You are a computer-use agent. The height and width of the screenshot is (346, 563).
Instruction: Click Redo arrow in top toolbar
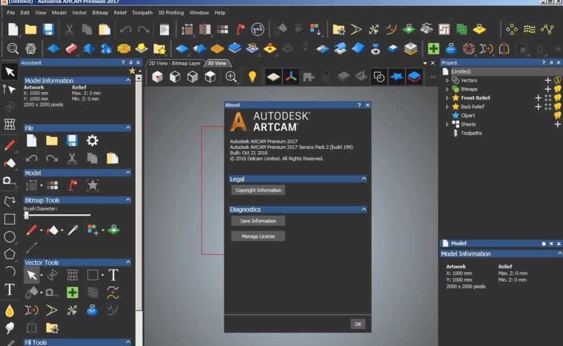pyautogui.click(x=143, y=30)
